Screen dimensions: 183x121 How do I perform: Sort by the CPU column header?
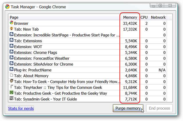click(144, 17)
